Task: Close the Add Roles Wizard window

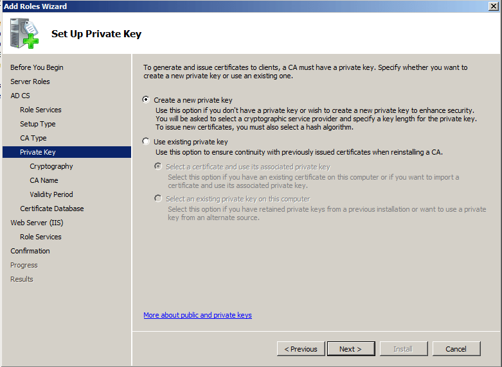Action: [x=494, y=6]
